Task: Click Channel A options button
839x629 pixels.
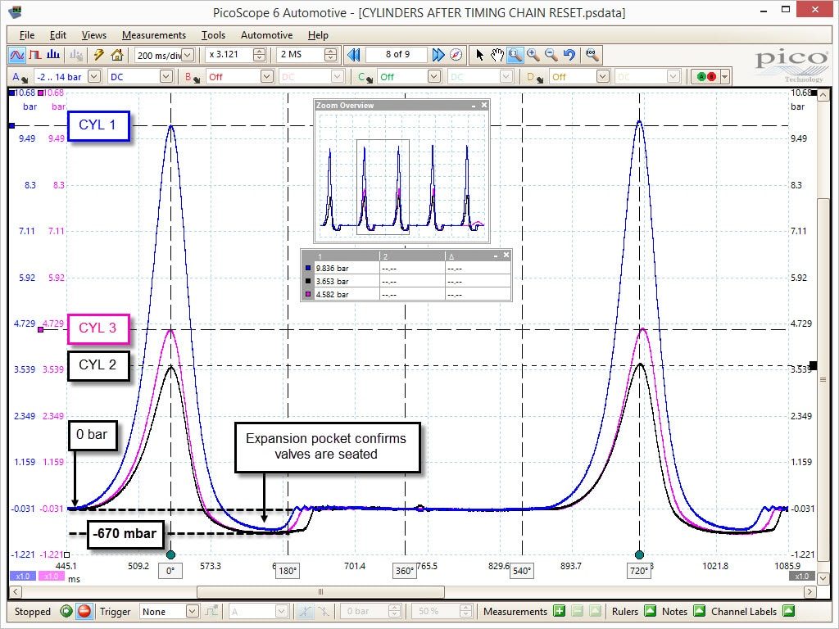Action: [20, 77]
